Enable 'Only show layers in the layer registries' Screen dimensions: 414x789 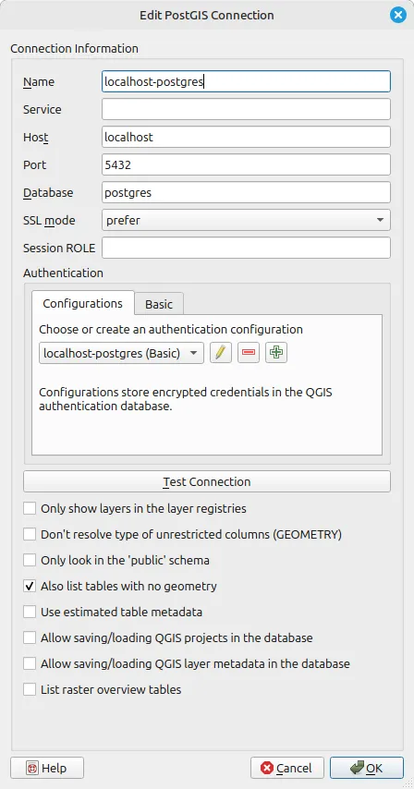tap(30, 508)
